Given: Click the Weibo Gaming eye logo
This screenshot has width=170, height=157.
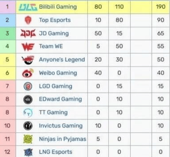Looking at the screenshot, I should click(x=28, y=73).
